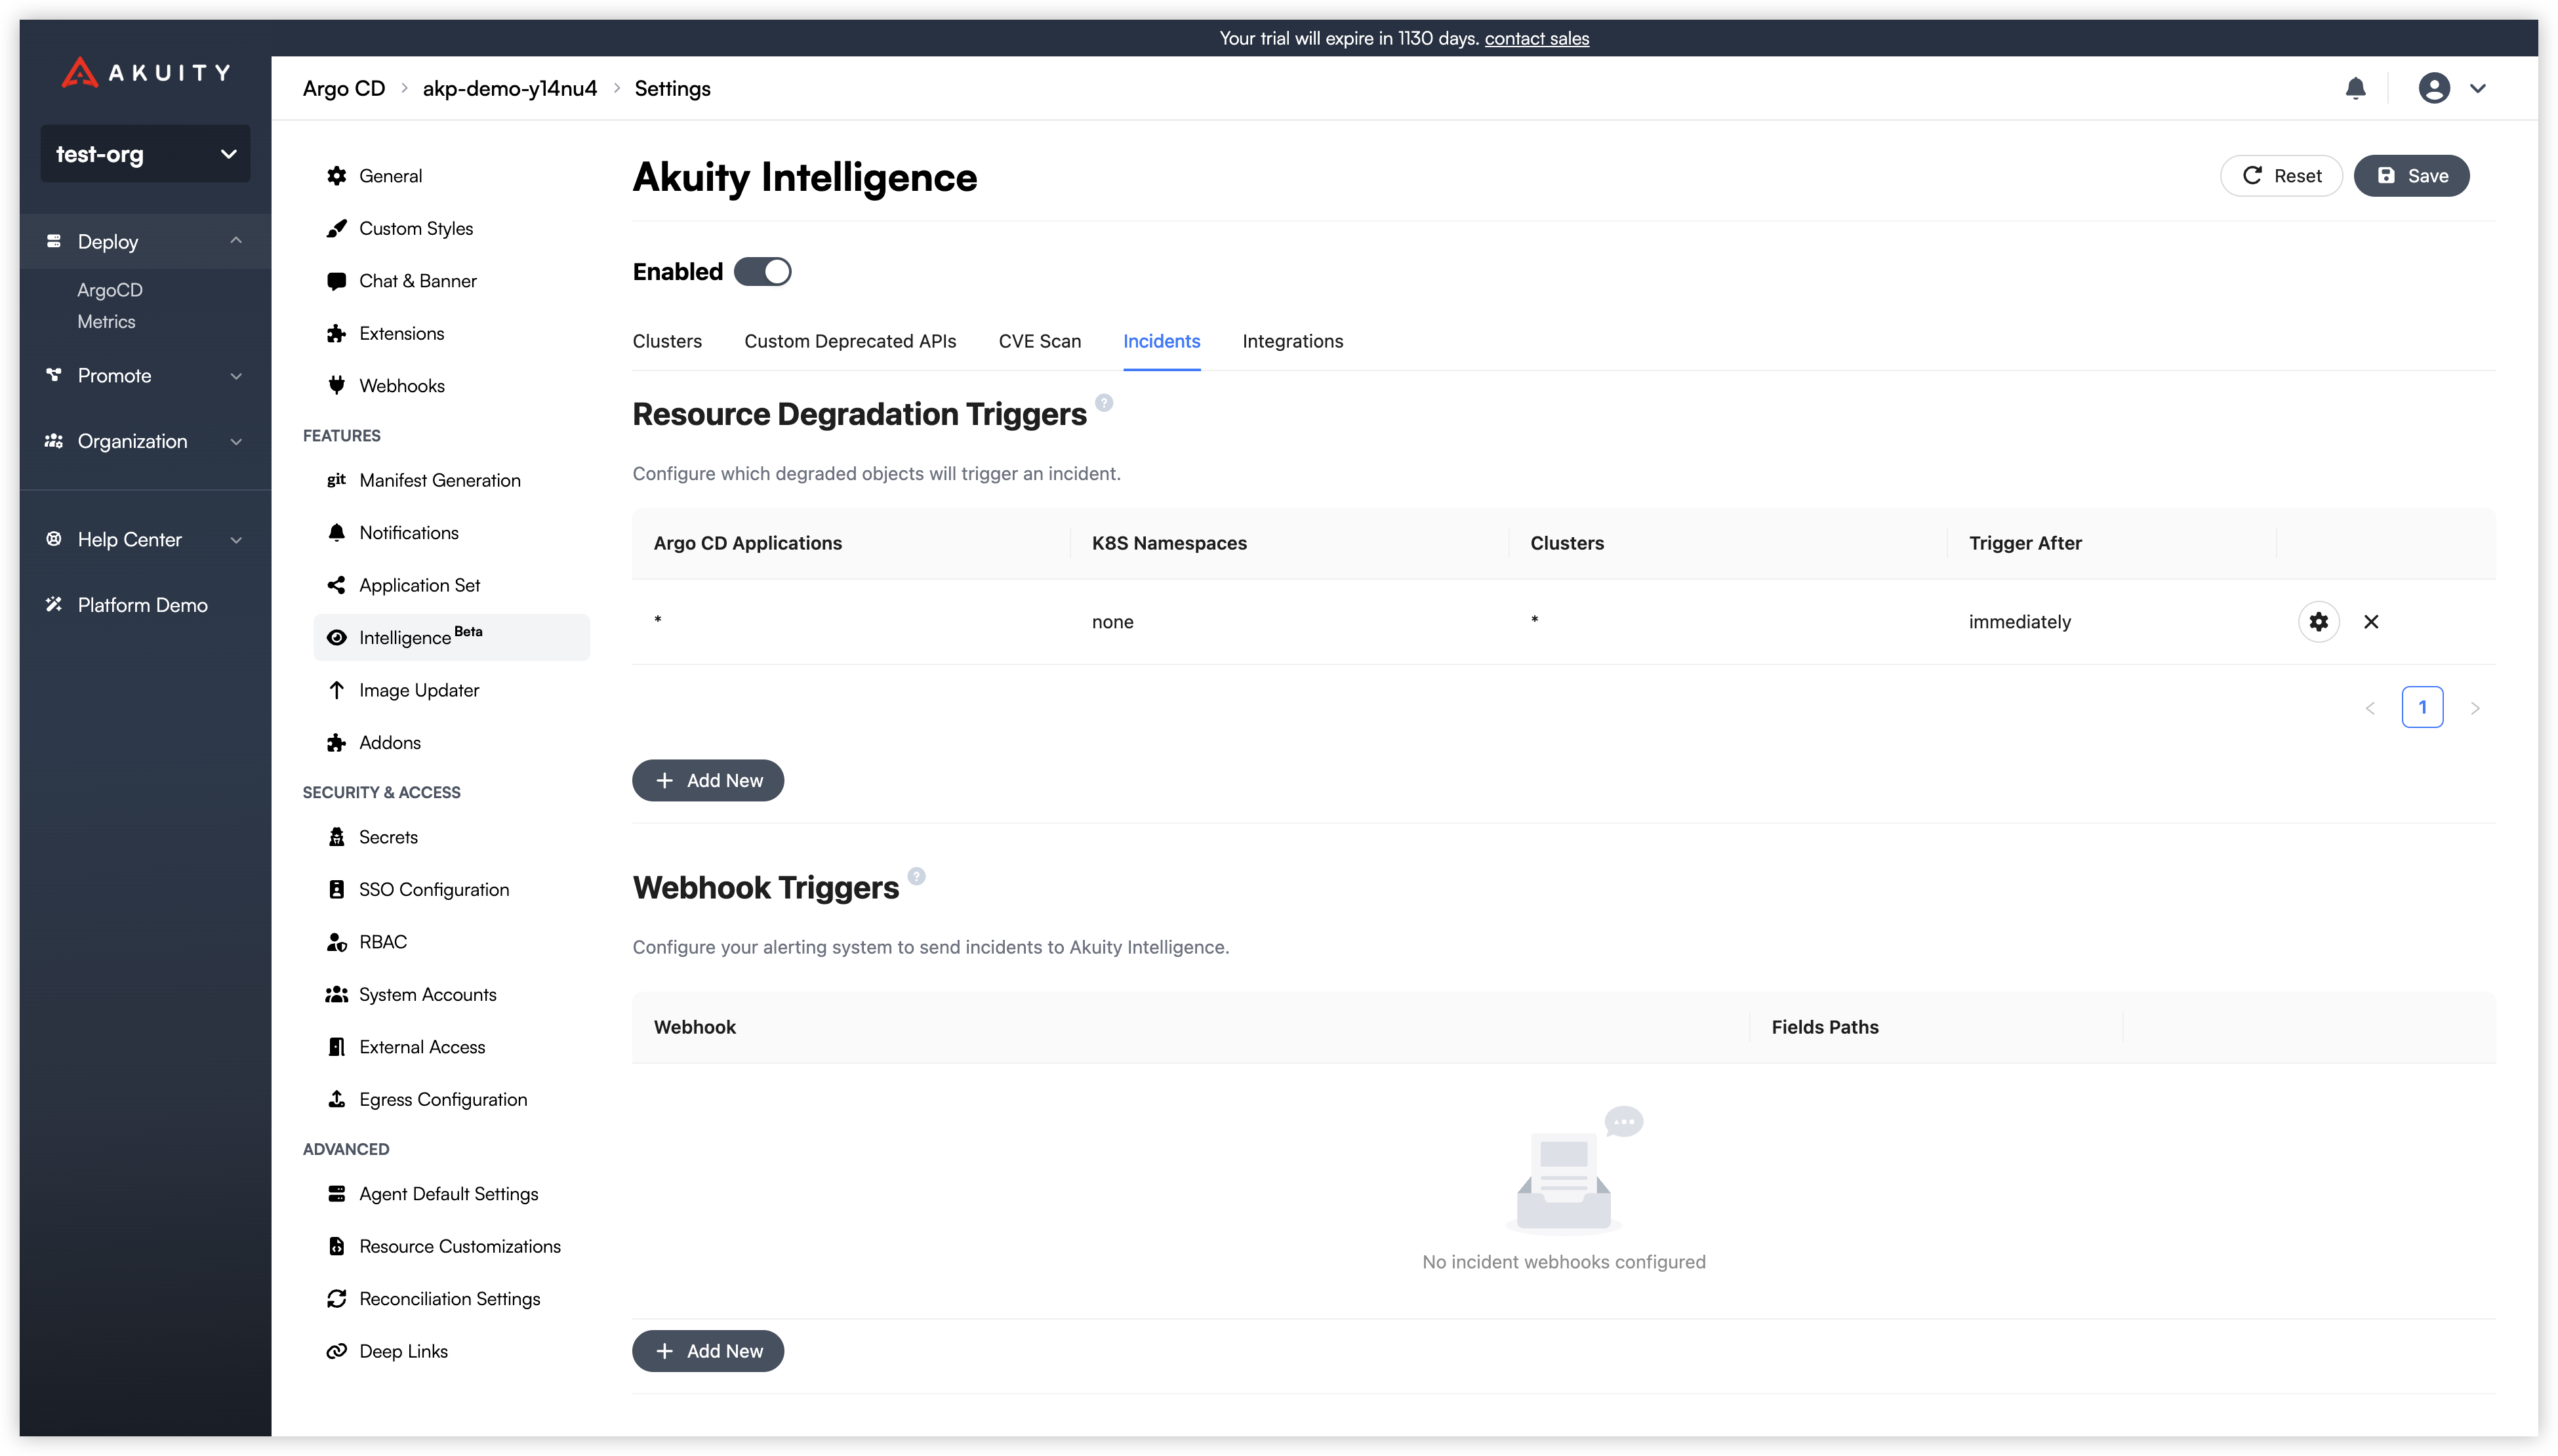Switch to the CVE Scan tab
This screenshot has height=1456, width=2558.
coord(1039,341)
